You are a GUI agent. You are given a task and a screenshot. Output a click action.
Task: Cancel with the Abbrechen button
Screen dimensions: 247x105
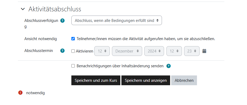184,80
